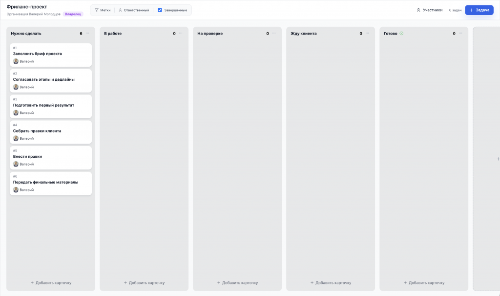The width and height of the screenshot is (500, 296).
Task: Add a card in Жду клиента column
Action: coord(331,283)
